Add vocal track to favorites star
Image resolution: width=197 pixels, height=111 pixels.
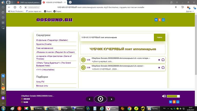[159, 68]
